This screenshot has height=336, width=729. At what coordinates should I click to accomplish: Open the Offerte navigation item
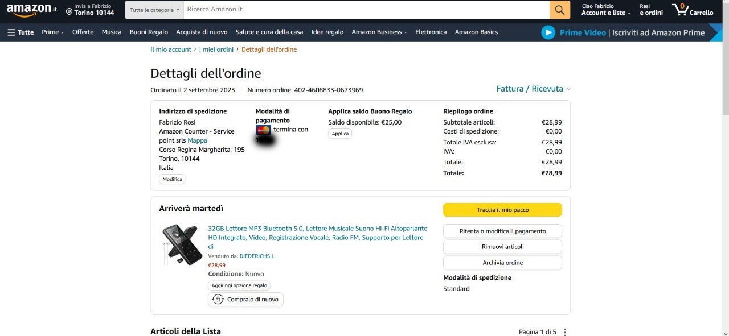tap(83, 32)
